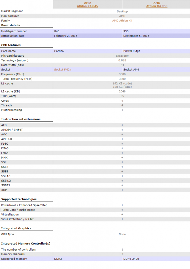Click the 'The number of controllers' label
The height and width of the screenshot is (269, 190).
18,249
